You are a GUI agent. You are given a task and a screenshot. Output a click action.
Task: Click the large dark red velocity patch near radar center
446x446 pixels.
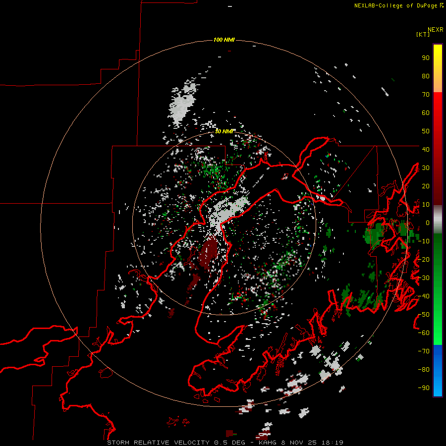[x=208, y=253]
